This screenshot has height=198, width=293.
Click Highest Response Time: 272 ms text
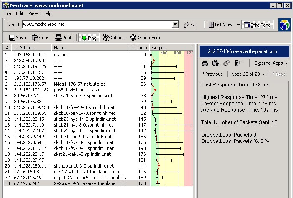pyautogui.click(x=239, y=97)
